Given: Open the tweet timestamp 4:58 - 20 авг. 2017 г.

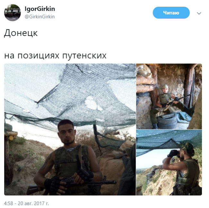Looking at the screenshot, I should [x=26, y=203].
